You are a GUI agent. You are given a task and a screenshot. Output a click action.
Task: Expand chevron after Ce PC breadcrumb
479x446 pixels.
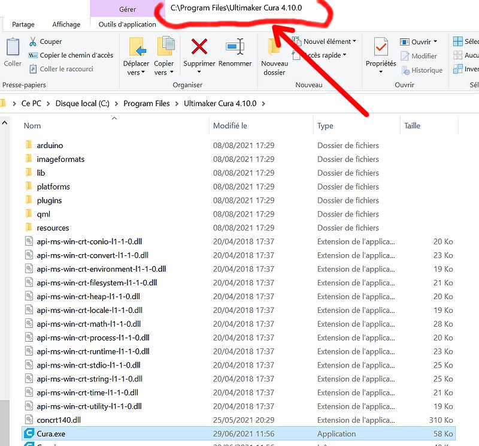[48, 104]
